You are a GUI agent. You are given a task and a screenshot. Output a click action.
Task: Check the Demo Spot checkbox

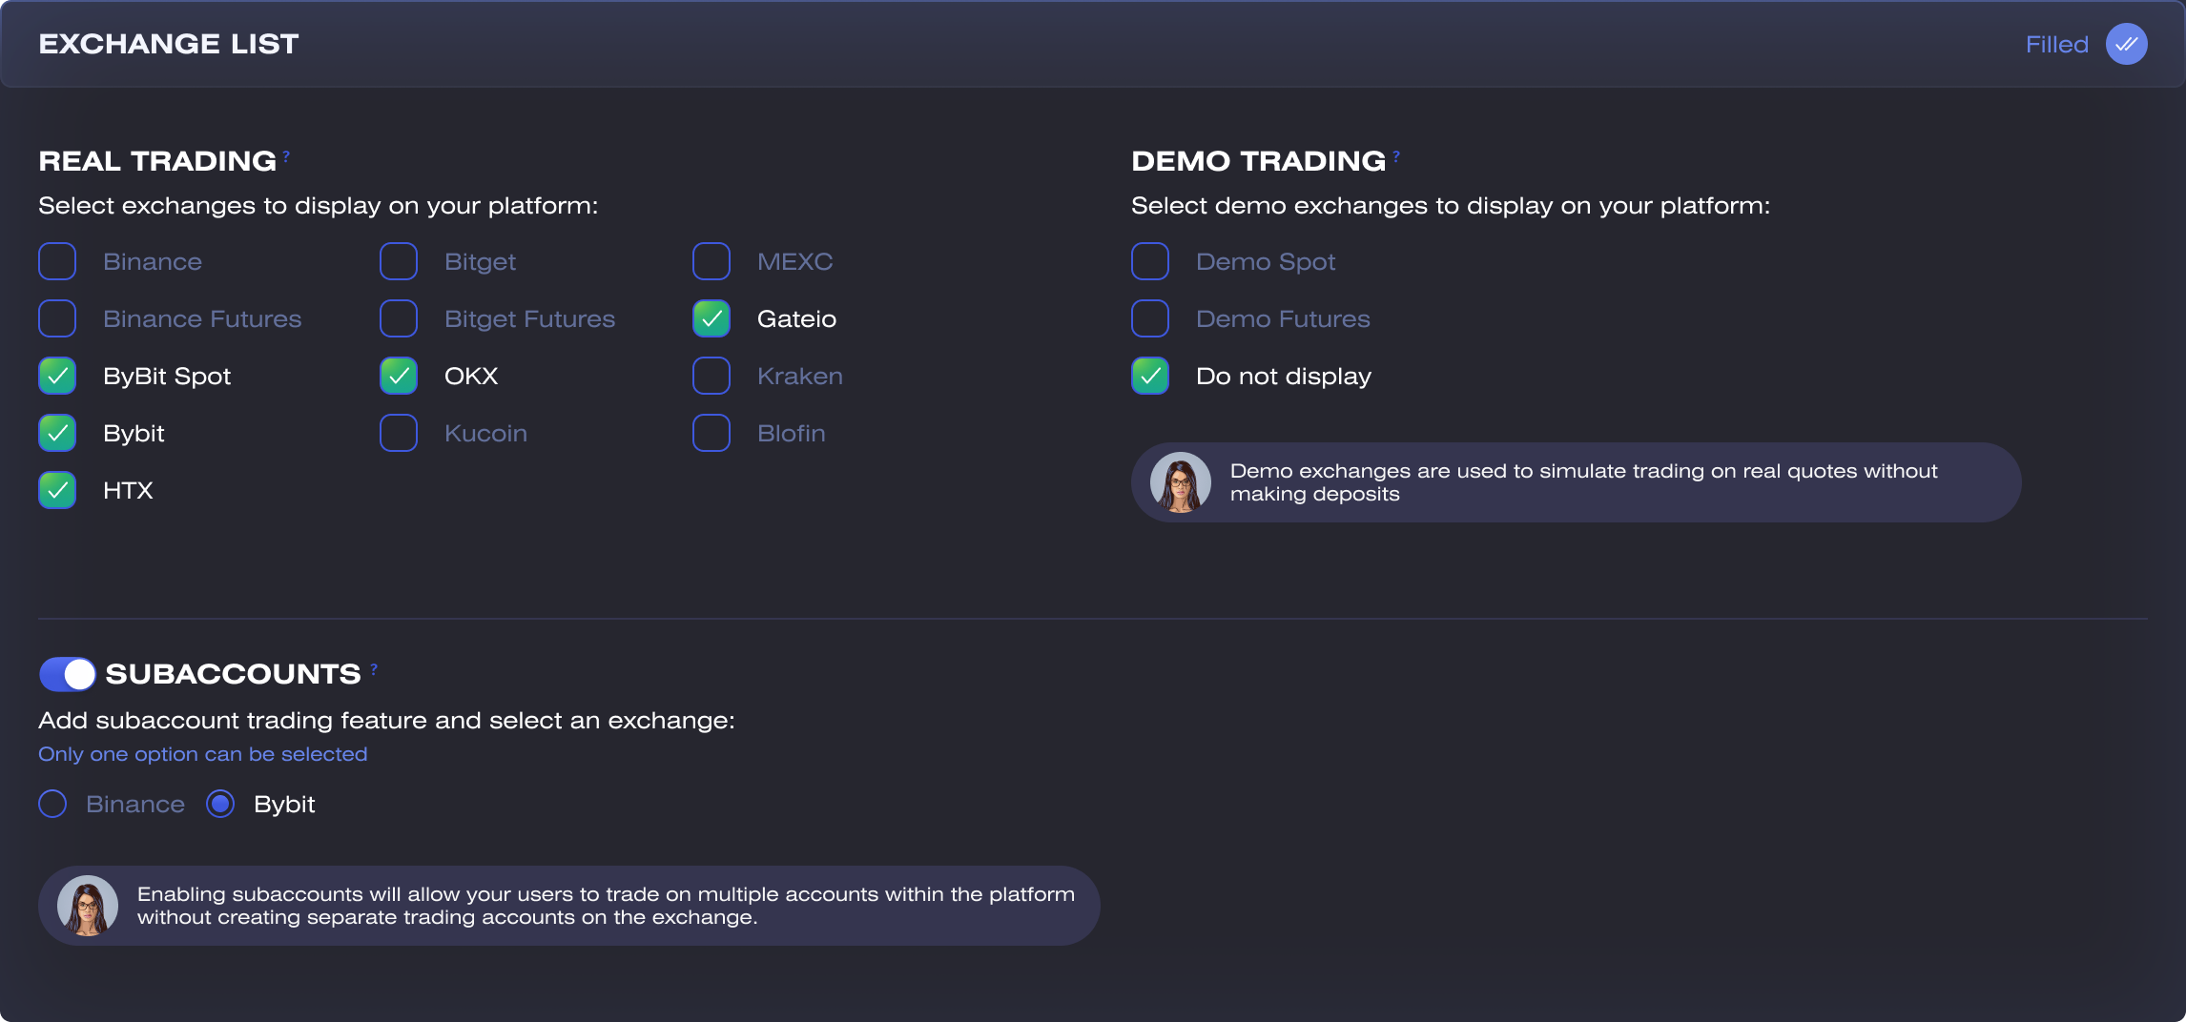point(1150,261)
